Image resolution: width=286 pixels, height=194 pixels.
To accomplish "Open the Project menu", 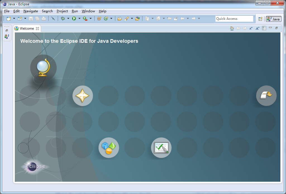I will 62,11.
